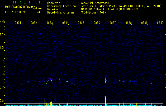Click the tallest yellow power bar near 0936
The image size is (166, 106).
click(x=106, y=101)
